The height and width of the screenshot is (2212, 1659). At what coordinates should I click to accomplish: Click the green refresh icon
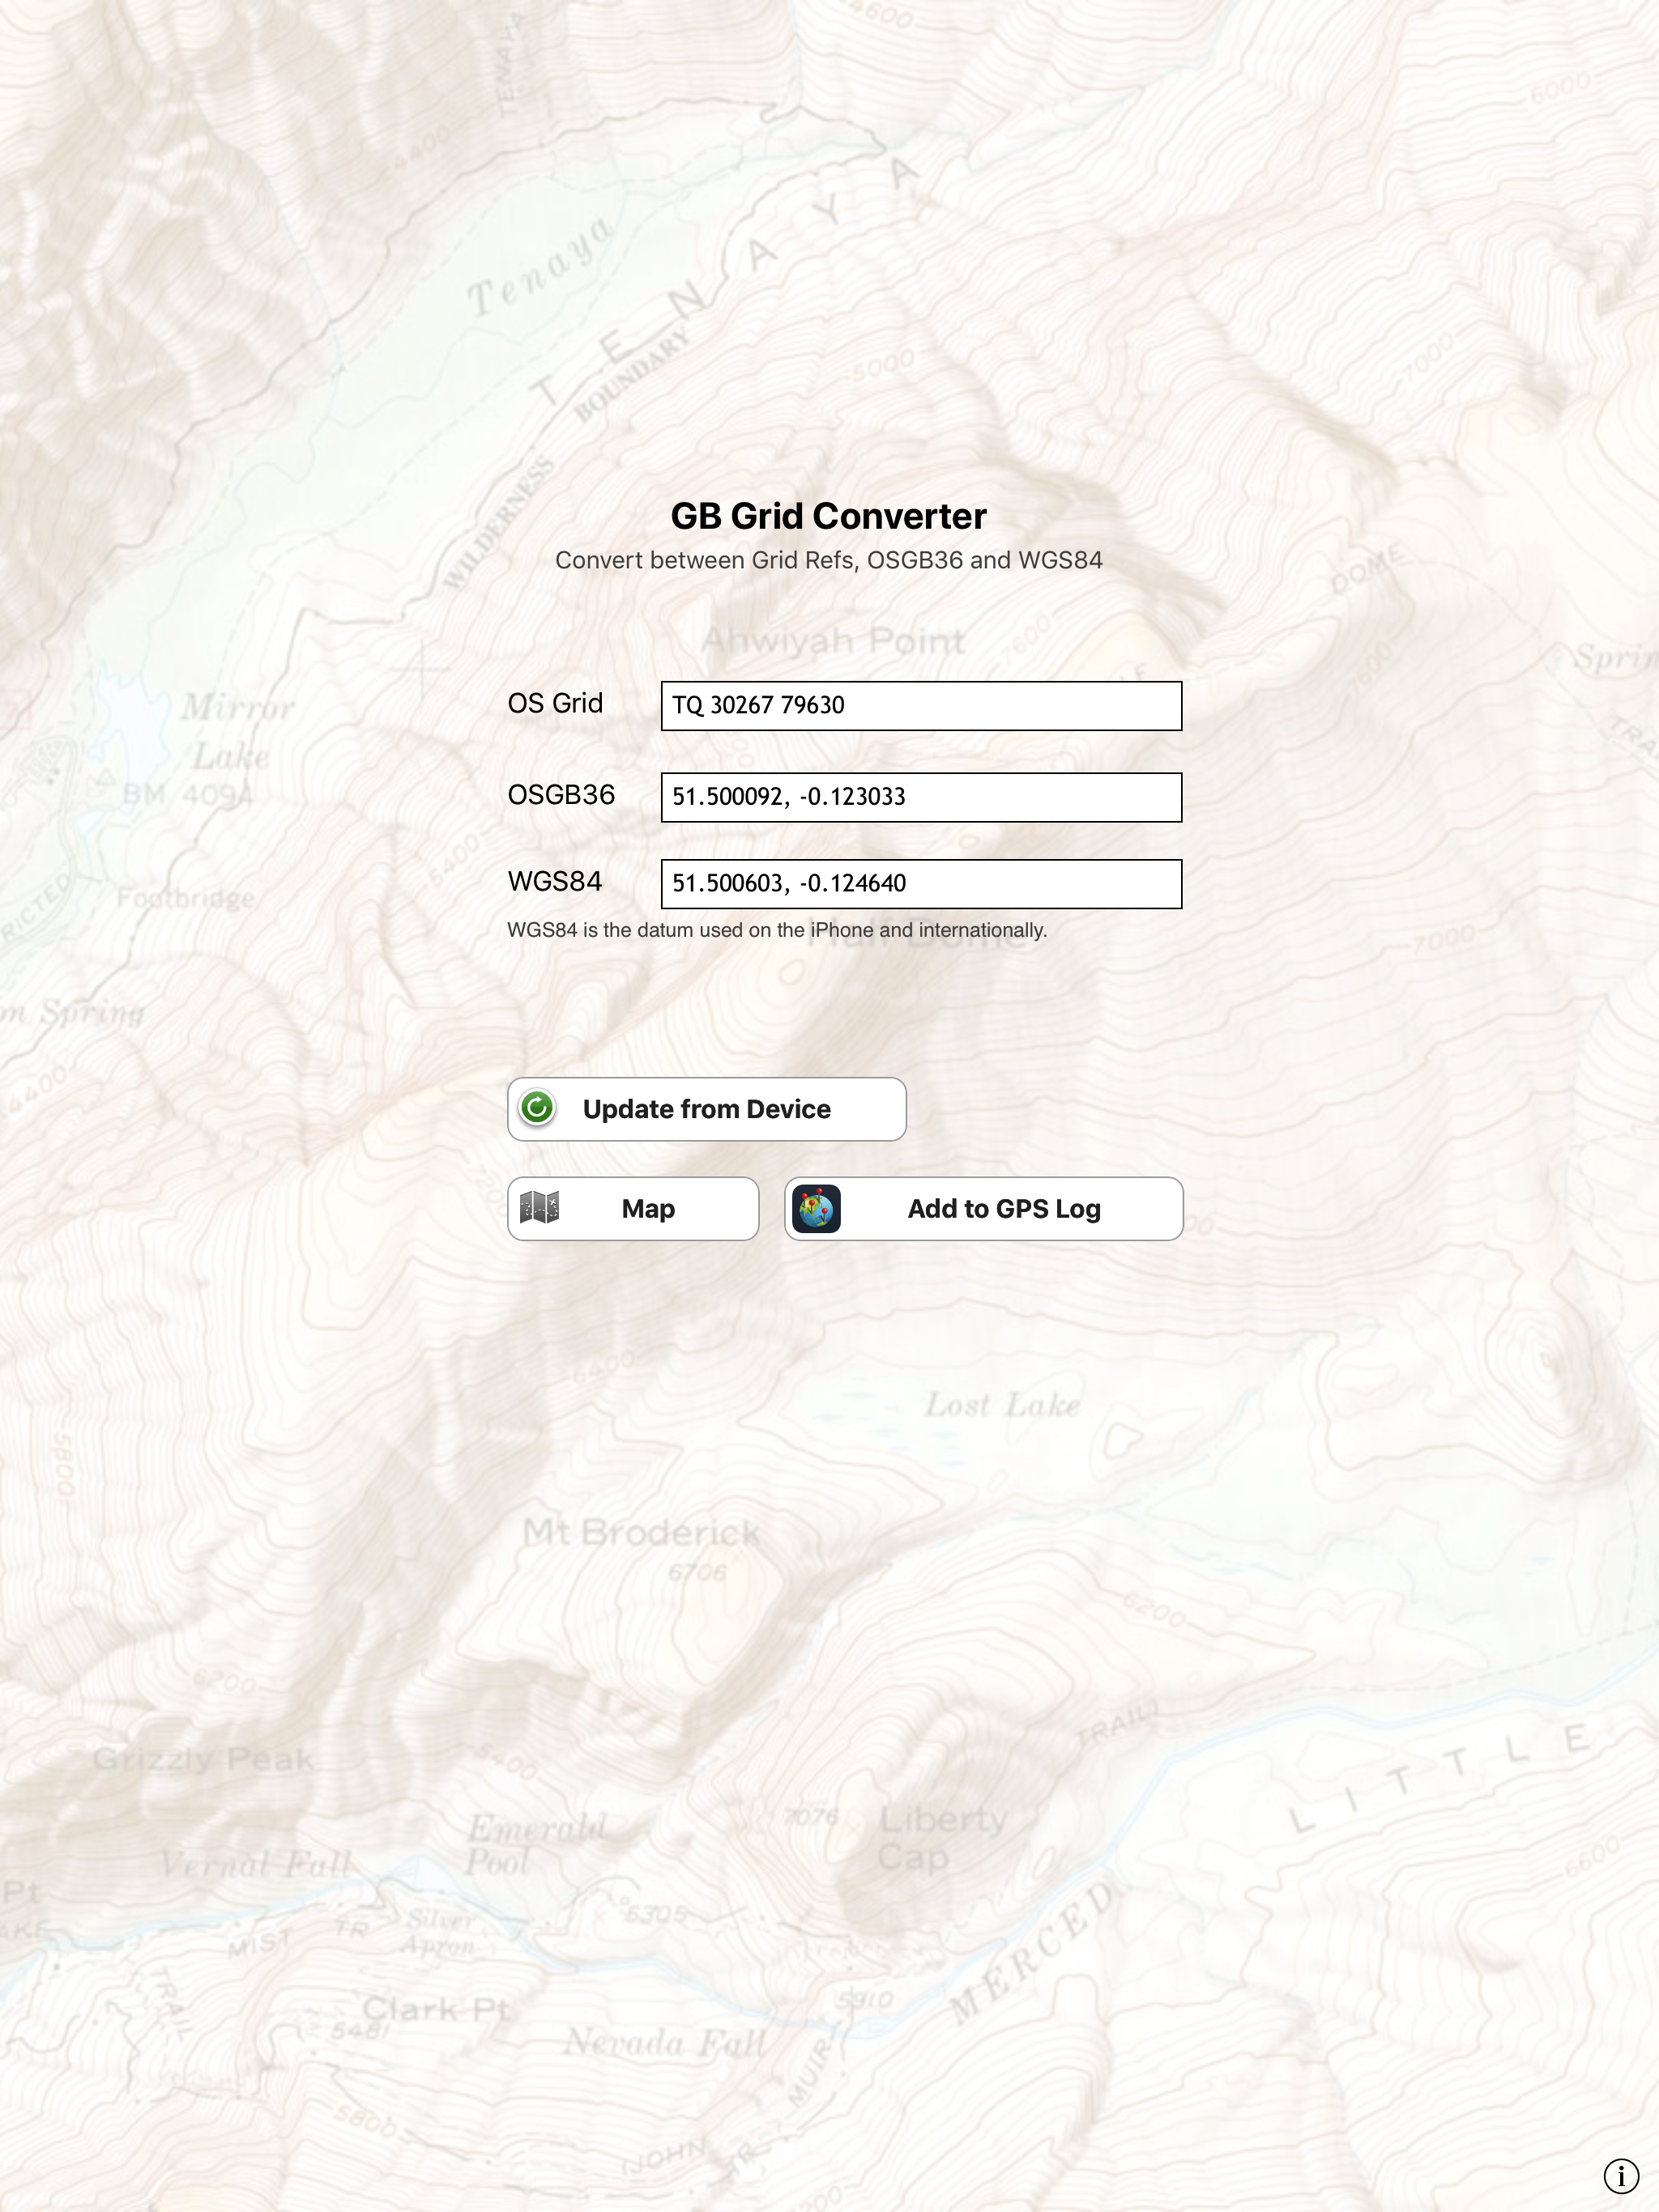537,1108
